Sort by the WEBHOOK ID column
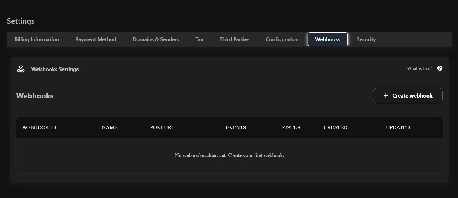This screenshot has height=198, width=458. [39, 127]
